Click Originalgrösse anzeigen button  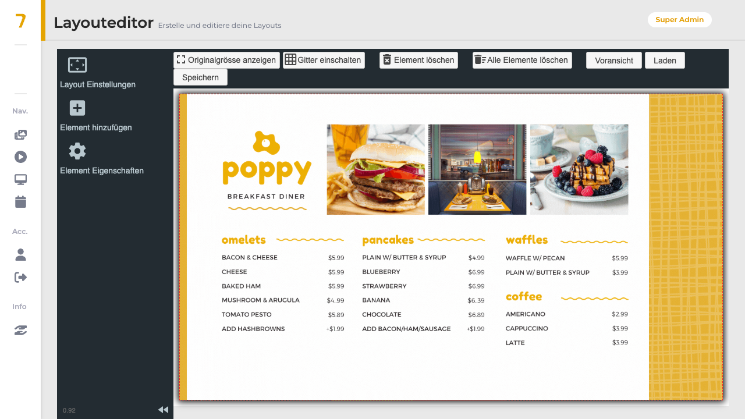tap(226, 60)
